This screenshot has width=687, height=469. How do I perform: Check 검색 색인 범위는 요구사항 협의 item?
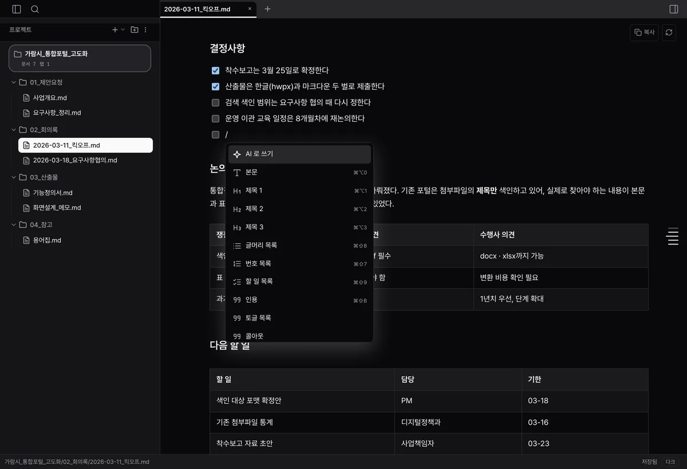[x=216, y=103]
